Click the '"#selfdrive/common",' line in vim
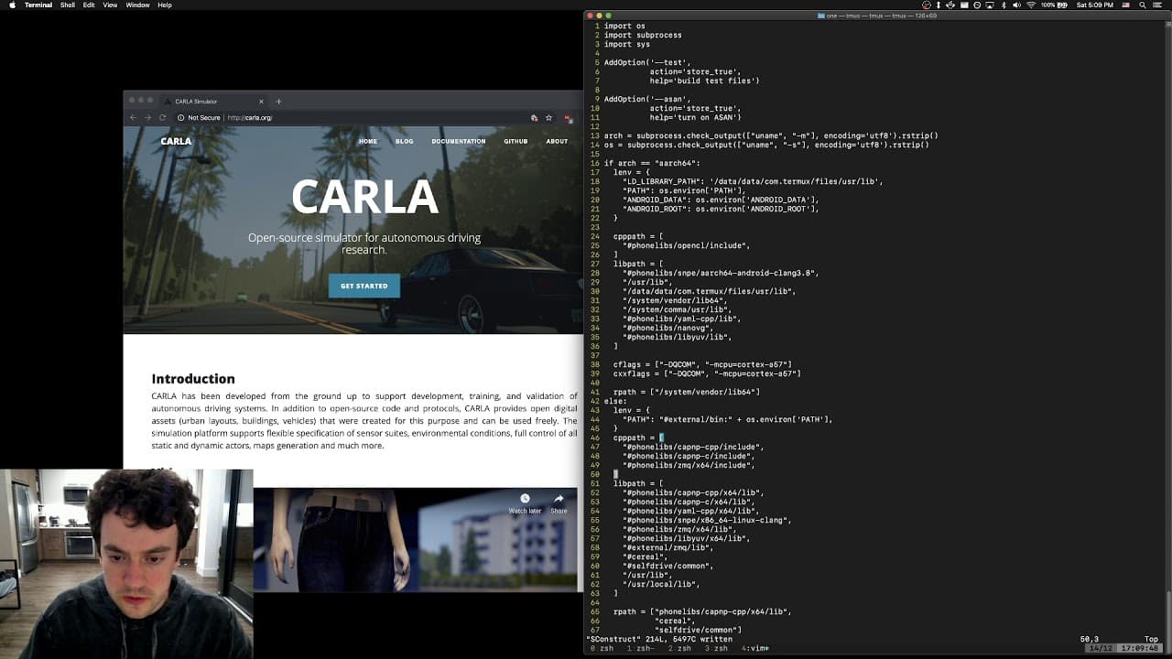The image size is (1172, 659). tap(670, 566)
